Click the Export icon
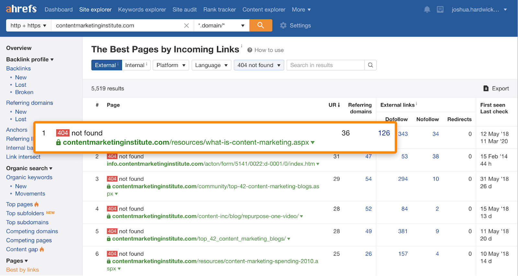This screenshot has height=276, width=518. point(486,88)
